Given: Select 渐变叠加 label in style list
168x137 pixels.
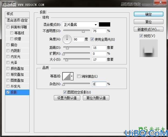Looking at the screenshot, I should click(x=17, y=74).
